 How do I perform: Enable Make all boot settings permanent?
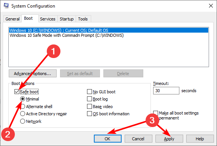(156, 113)
